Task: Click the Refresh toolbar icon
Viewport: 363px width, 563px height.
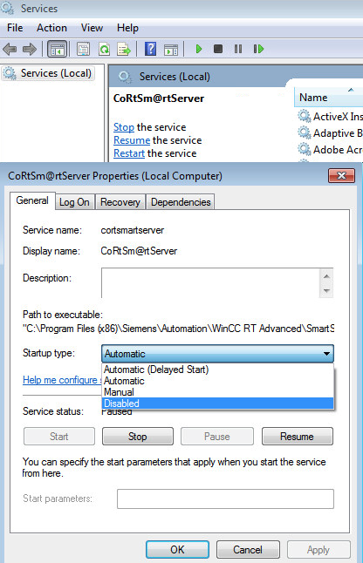Action: [x=104, y=49]
